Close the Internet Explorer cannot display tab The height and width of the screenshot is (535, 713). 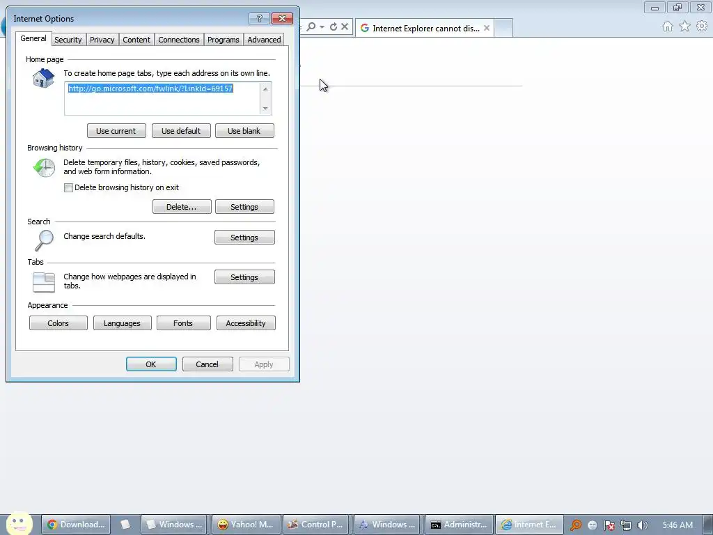pos(487,28)
